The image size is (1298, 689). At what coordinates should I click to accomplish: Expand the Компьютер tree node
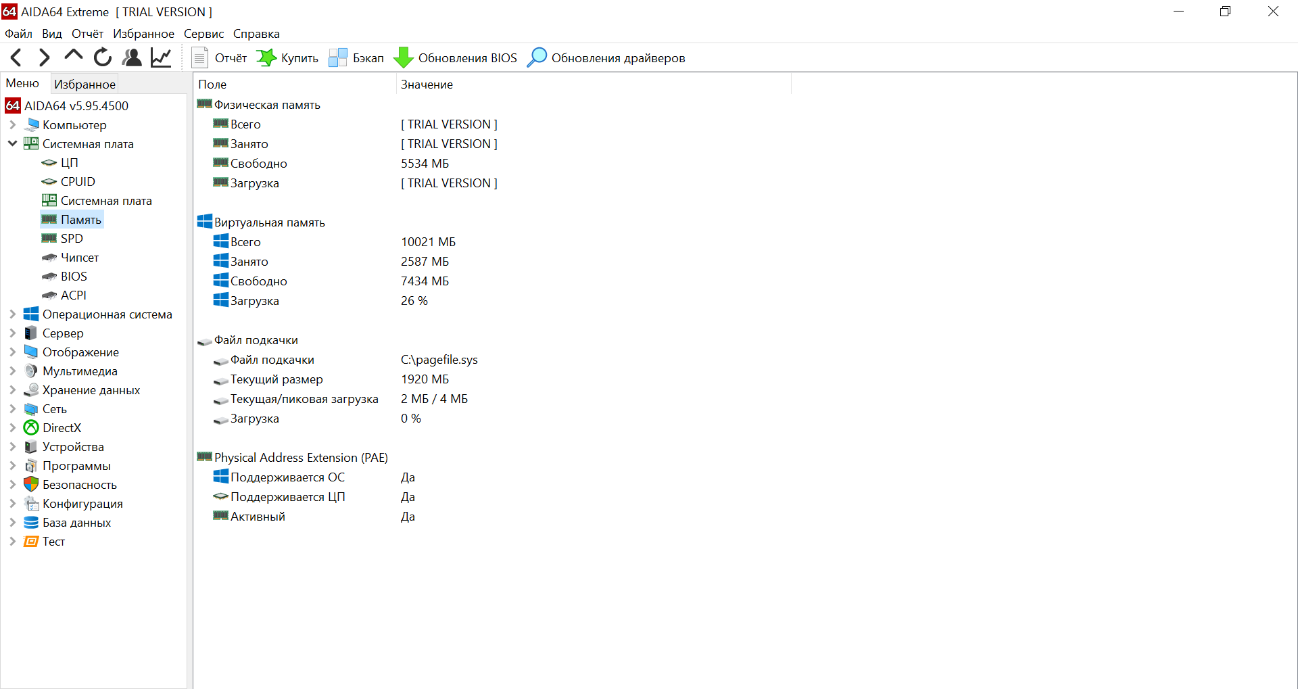[12, 124]
